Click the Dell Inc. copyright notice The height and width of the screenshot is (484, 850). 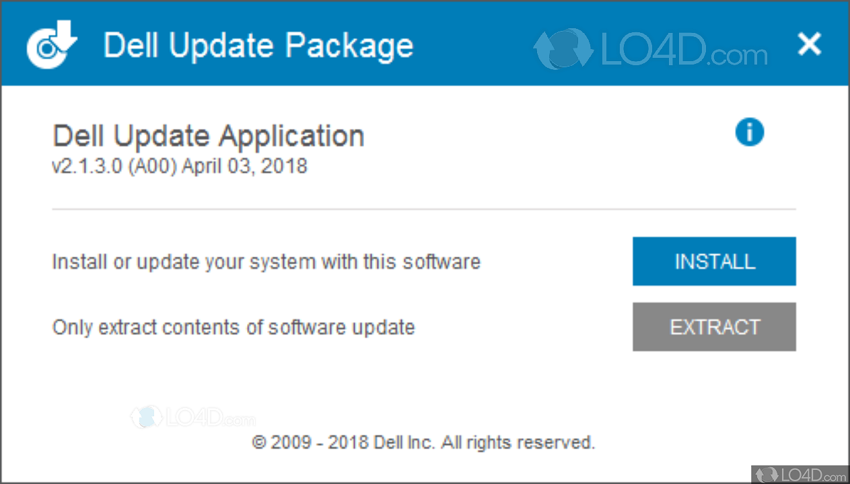coord(423,442)
